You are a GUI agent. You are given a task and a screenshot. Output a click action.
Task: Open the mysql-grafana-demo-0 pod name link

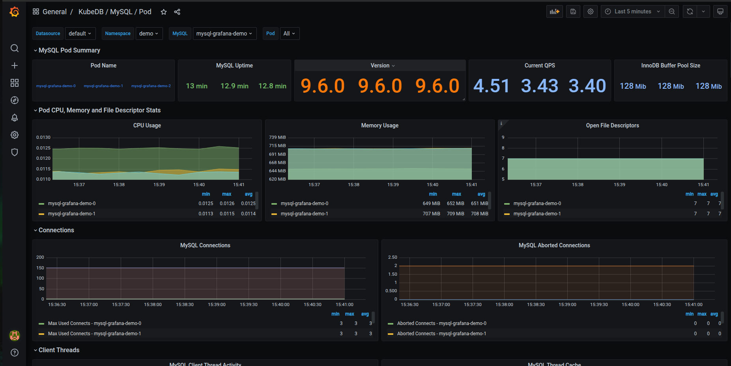click(x=56, y=86)
